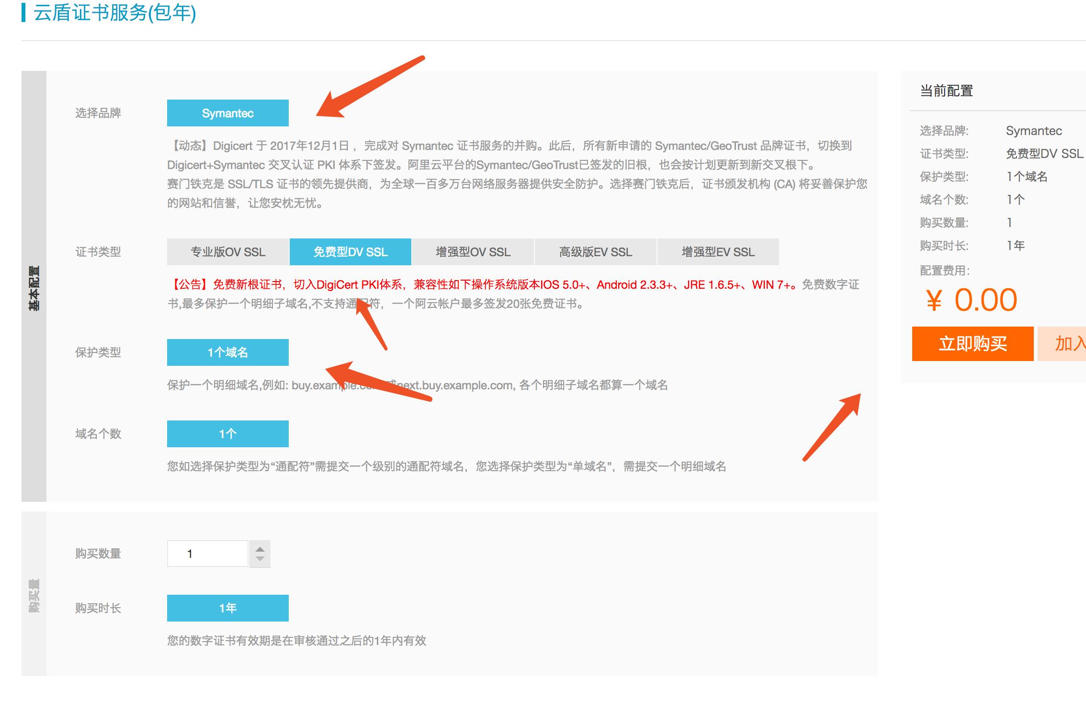Pick 高级版EV SSL certificate type
Screen dimensions: 1086x702
pos(596,252)
